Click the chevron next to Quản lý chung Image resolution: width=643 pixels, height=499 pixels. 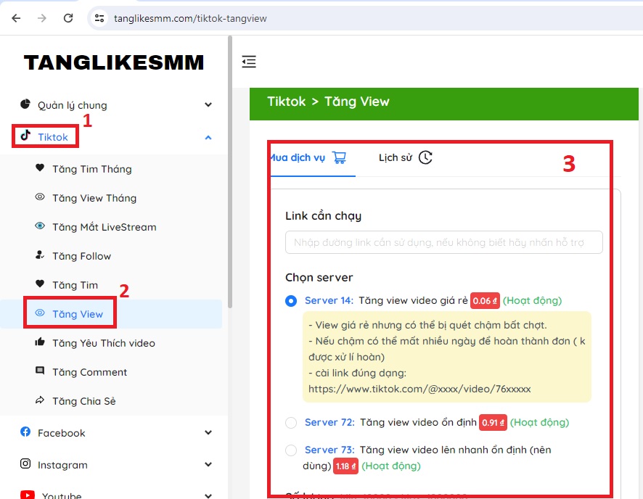coord(208,105)
